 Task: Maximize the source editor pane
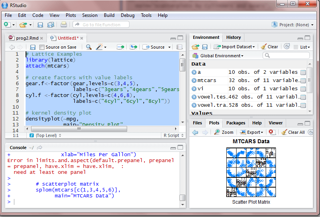pyautogui.click(x=180, y=38)
